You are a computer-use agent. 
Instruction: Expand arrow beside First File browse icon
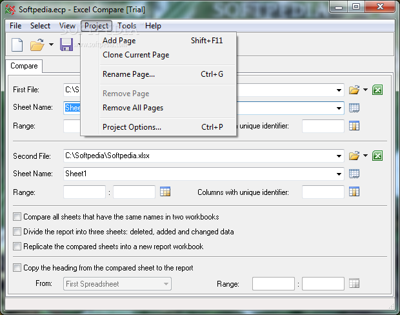366,90
